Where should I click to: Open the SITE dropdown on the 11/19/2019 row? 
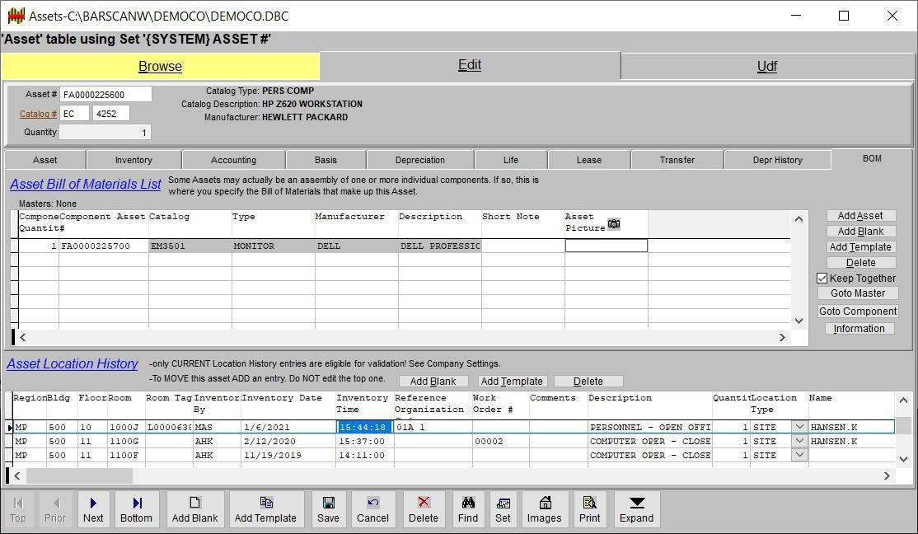click(x=798, y=455)
